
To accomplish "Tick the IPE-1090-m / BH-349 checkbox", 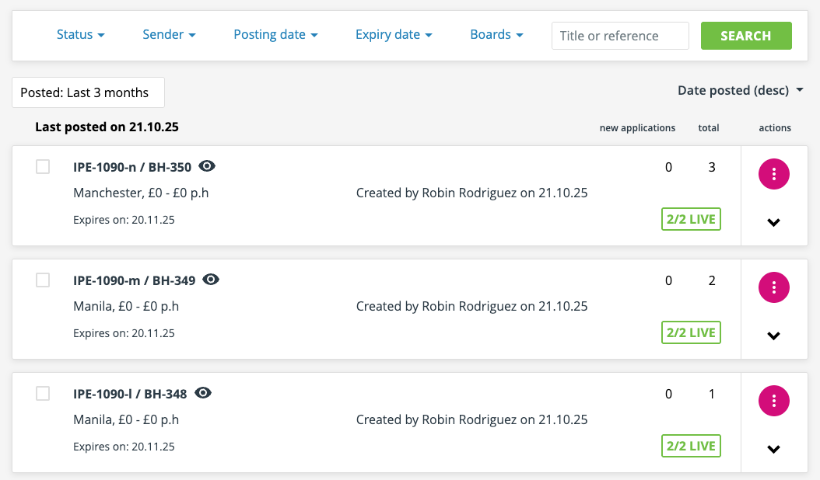I will 43,280.
